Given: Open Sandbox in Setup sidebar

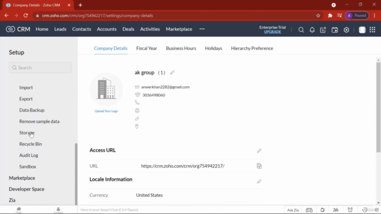Looking at the screenshot, I should 28,166.
